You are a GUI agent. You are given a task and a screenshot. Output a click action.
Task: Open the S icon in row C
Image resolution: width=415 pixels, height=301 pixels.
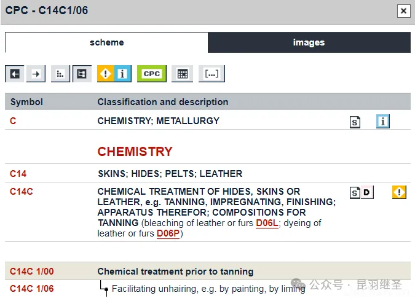click(x=355, y=122)
